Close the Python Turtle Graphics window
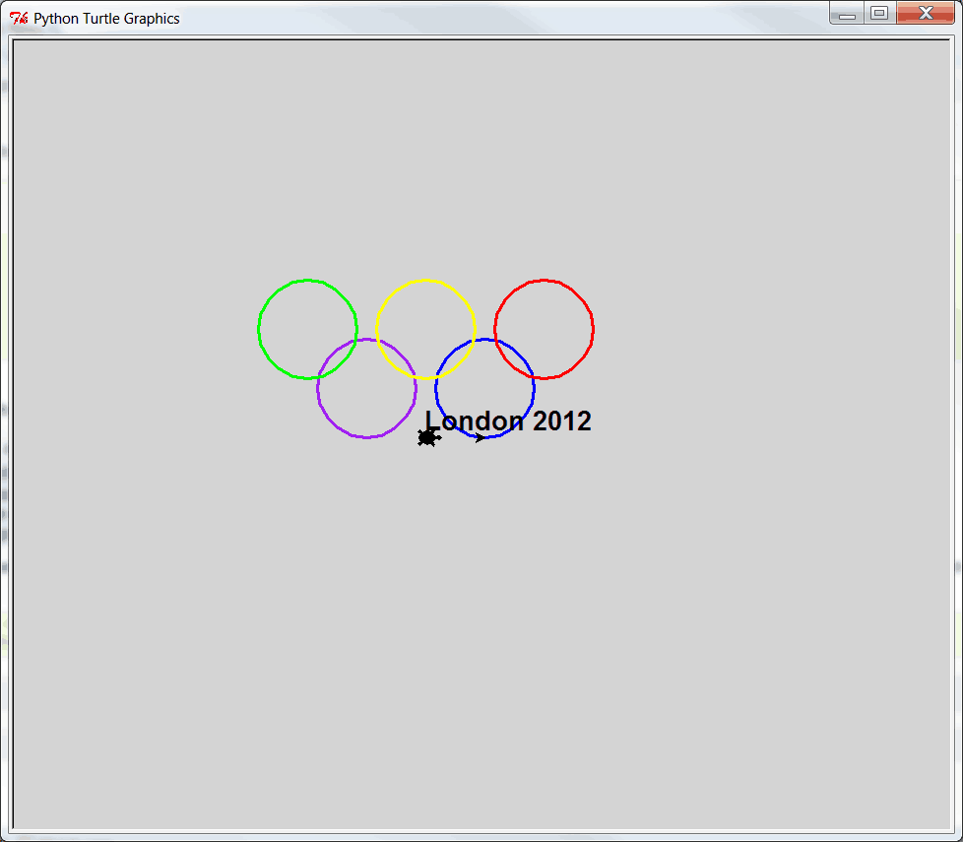 926,13
